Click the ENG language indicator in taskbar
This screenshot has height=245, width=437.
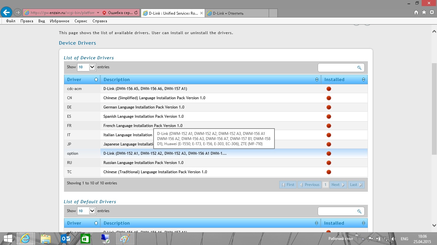tap(404, 239)
